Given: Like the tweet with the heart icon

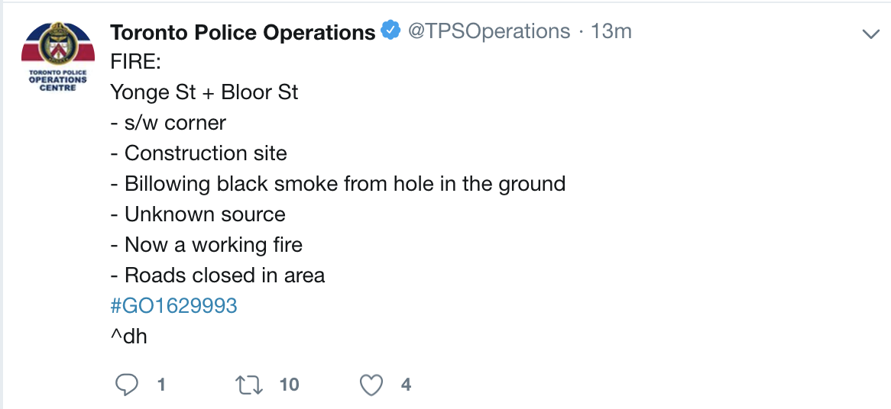Looking at the screenshot, I should click(x=371, y=385).
